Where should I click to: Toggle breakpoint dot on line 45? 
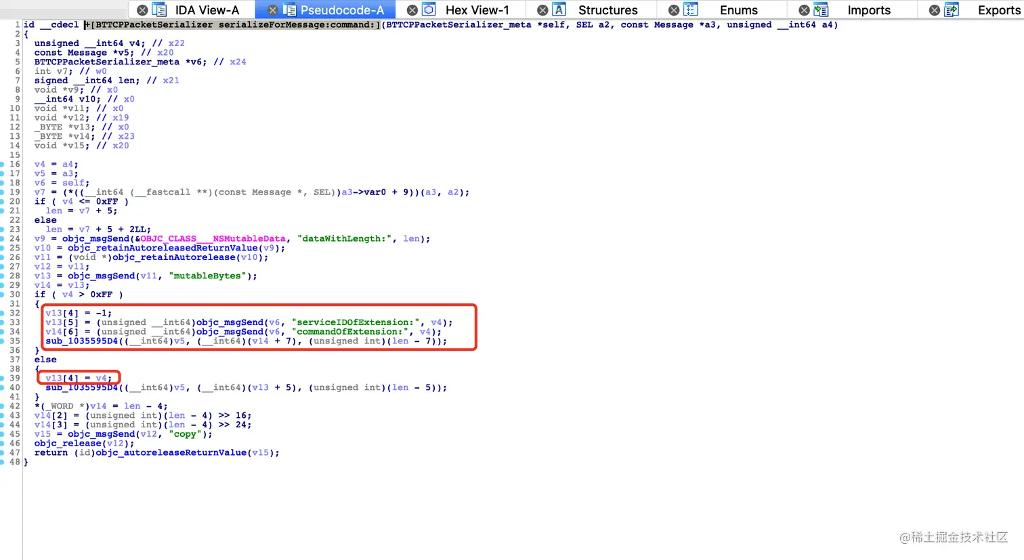tap(2, 434)
